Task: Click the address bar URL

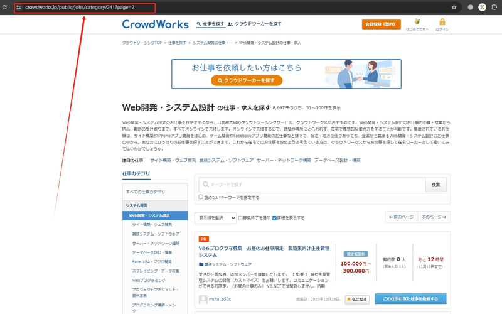Action: click(80, 7)
